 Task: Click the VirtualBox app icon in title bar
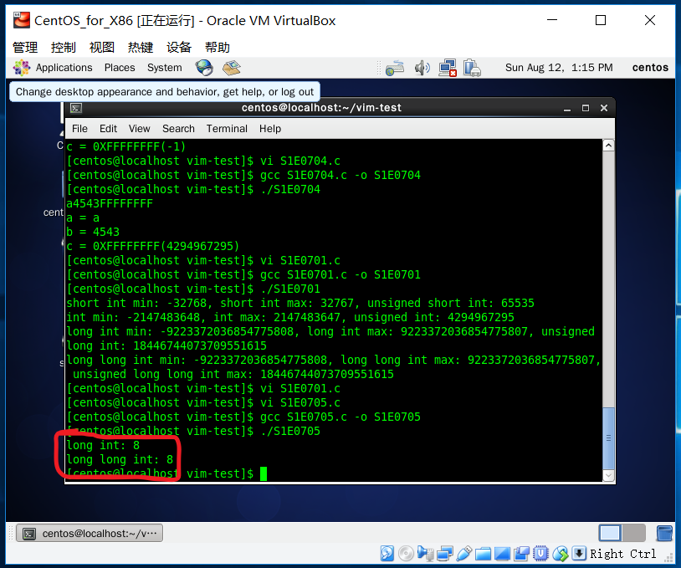(x=21, y=20)
